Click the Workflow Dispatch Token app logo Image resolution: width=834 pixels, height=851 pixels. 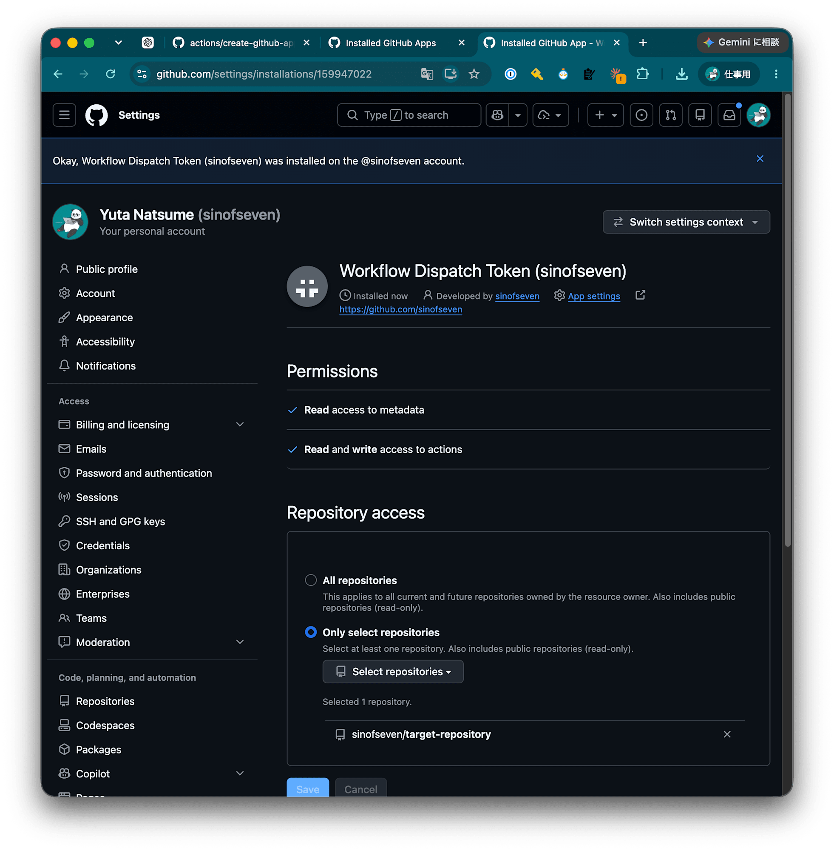(307, 286)
